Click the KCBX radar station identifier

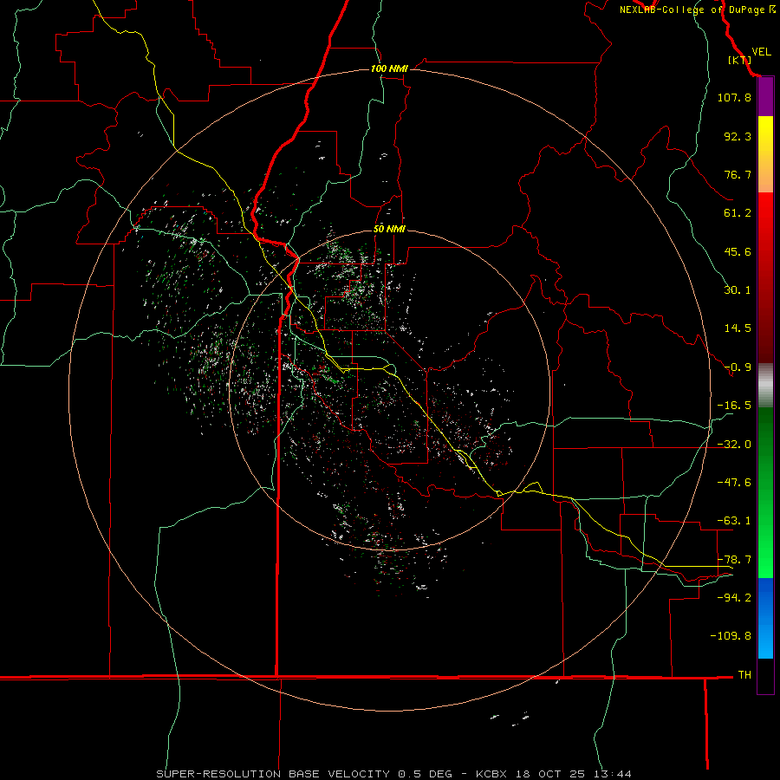click(491, 774)
